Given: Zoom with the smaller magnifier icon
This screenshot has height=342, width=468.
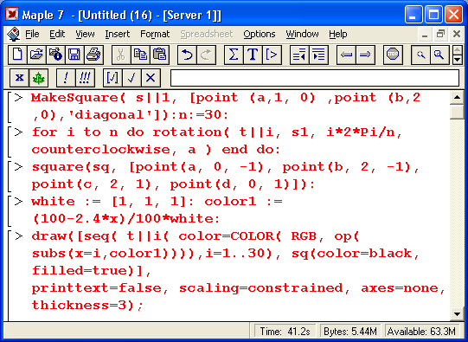Looking at the screenshot, I should point(420,55).
